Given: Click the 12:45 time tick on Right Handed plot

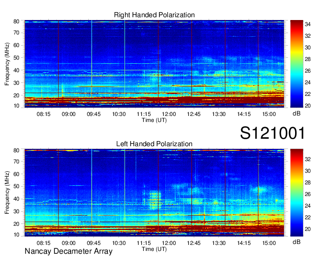Looking at the screenshot, I should 194,114.
